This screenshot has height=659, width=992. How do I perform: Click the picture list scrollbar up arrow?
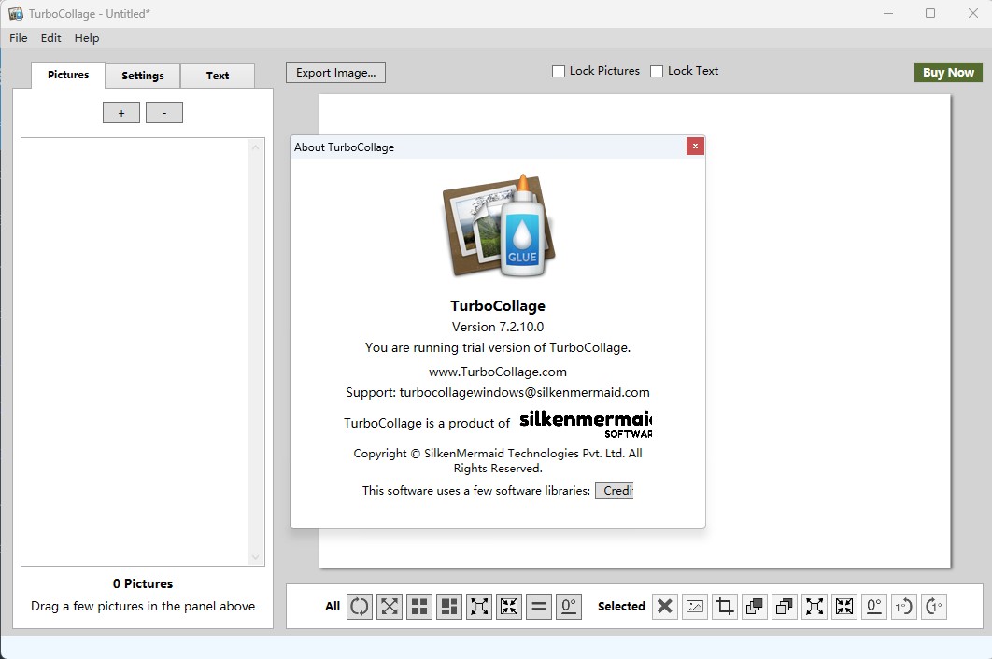[256, 147]
